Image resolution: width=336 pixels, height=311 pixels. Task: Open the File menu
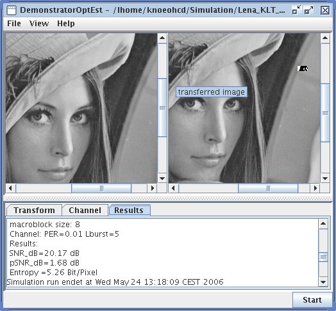(x=14, y=23)
